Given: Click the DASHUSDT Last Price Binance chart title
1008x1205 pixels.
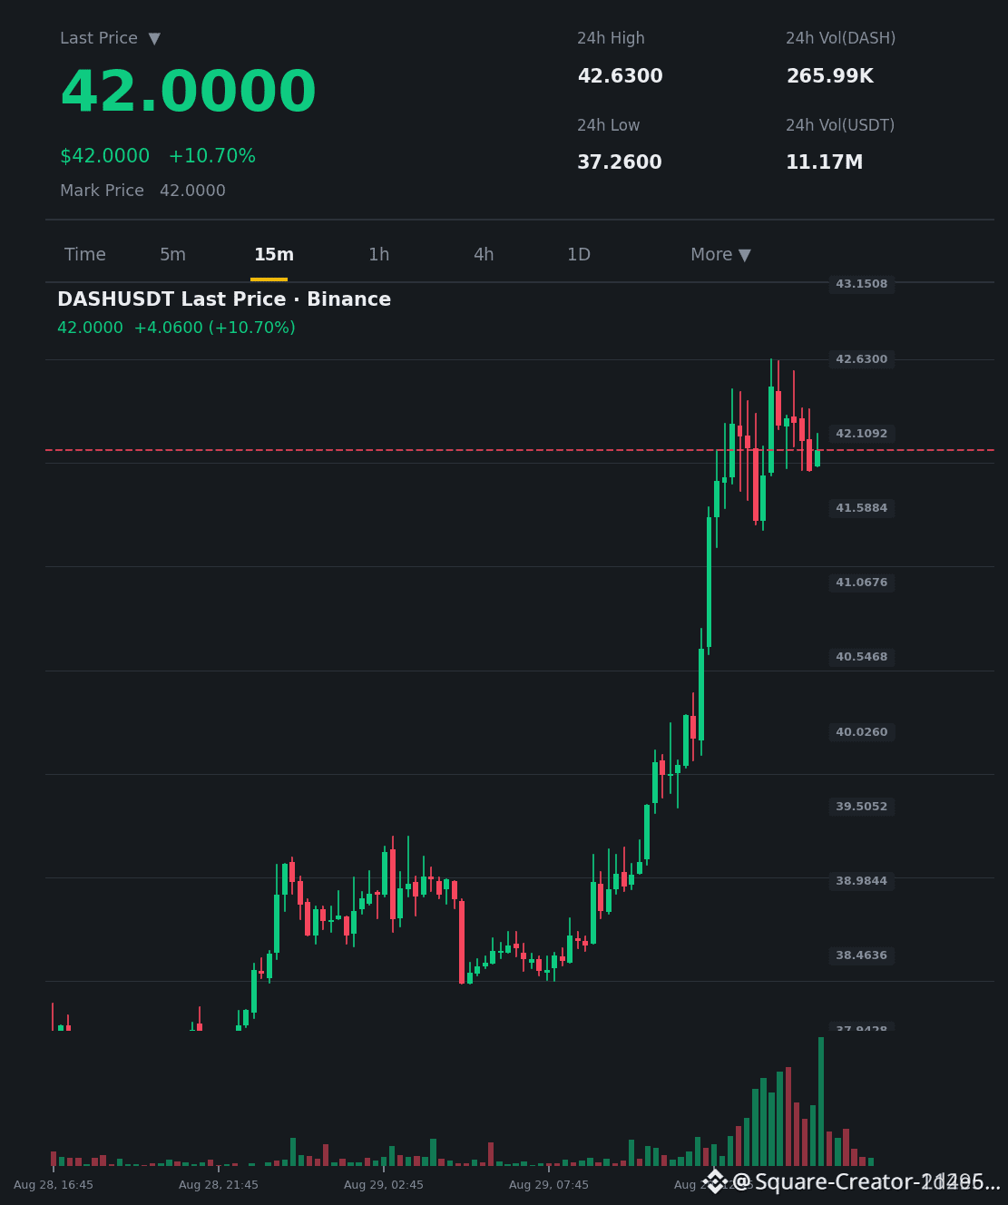Looking at the screenshot, I should click(x=224, y=299).
